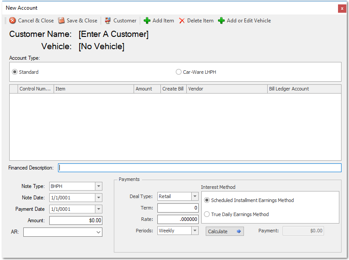Click the Add or Edit Vehicle label
This screenshot has width=349, height=260.
click(249, 21)
